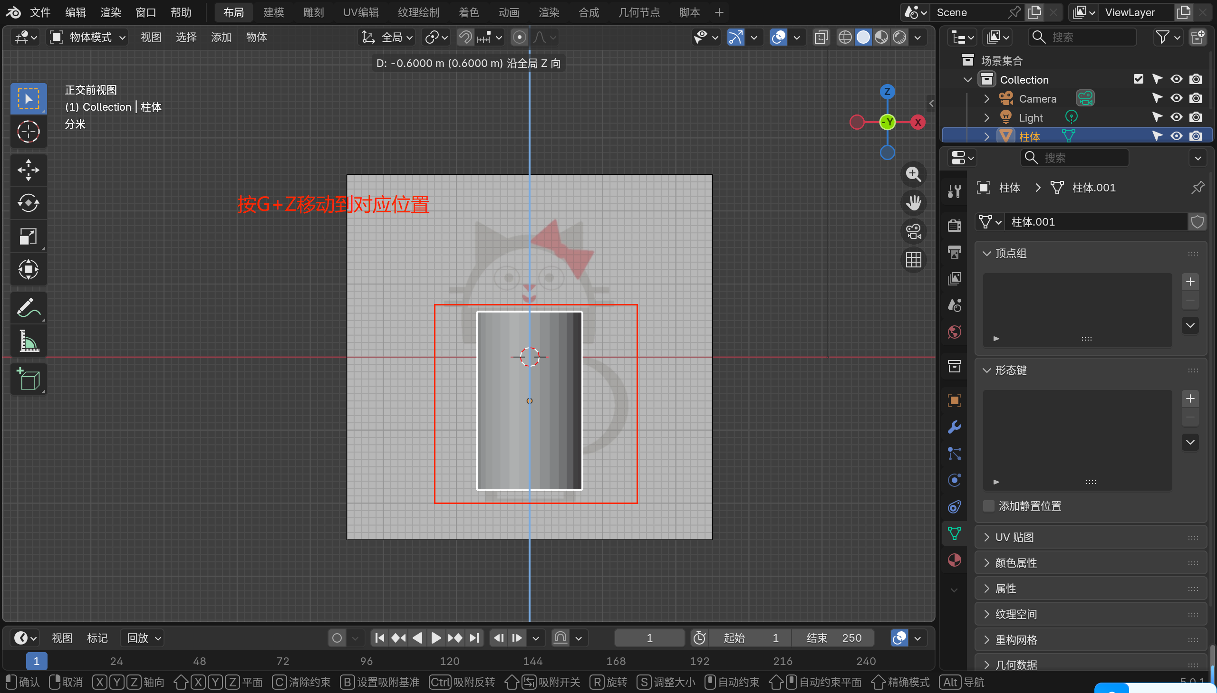Switch to the 建模 workspace tab
This screenshot has width=1217, height=693.
[273, 12]
